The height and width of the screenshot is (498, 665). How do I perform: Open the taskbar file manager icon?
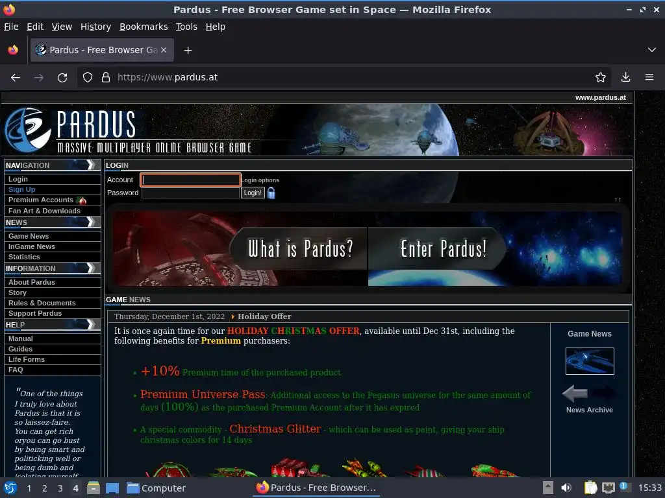coord(94,488)
